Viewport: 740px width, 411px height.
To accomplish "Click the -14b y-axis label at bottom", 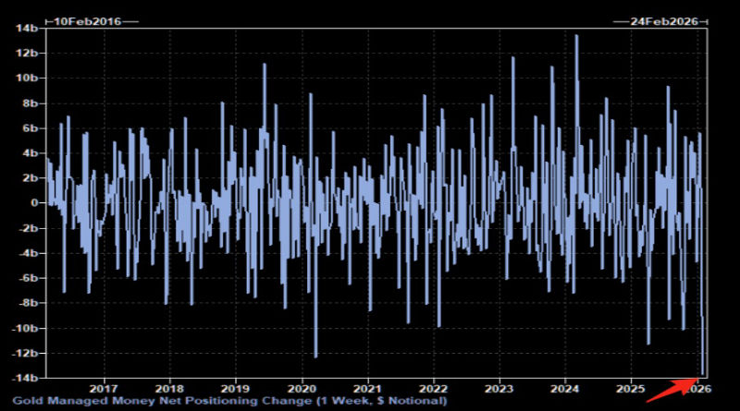I will pyautogui.click(x=22, y=378).
